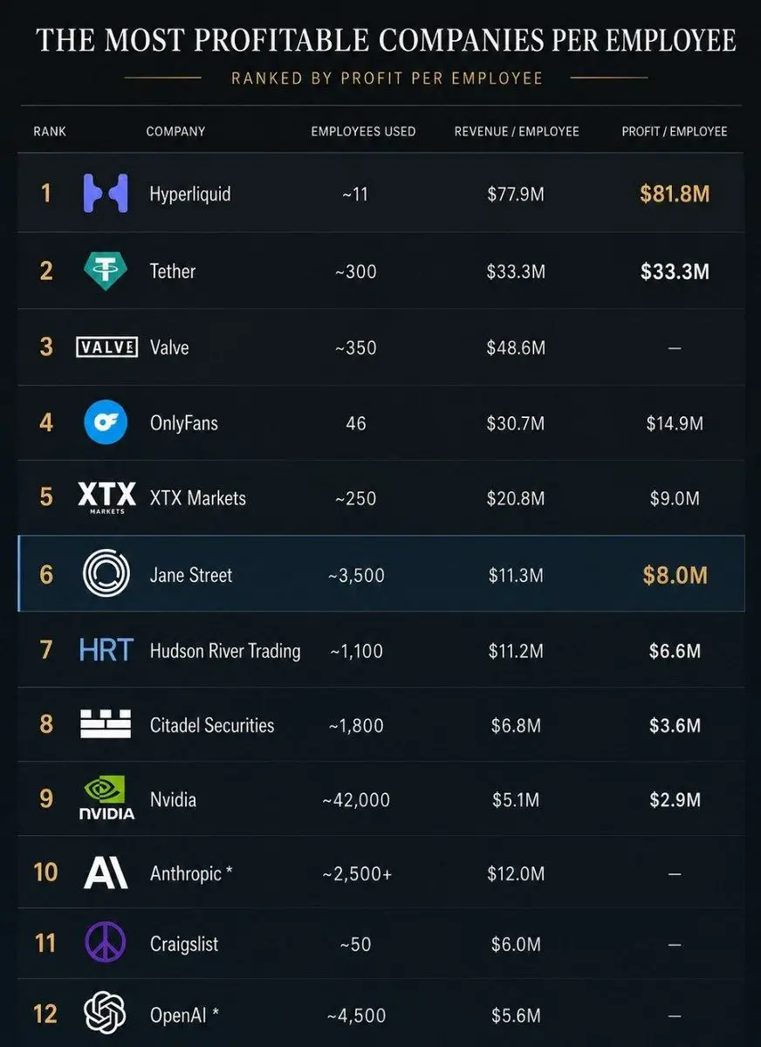Click Nvidia's ~42,000 employees value

pos(355,800)
